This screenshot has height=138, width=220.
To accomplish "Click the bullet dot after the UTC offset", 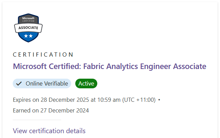I will (x=159, y=100).
